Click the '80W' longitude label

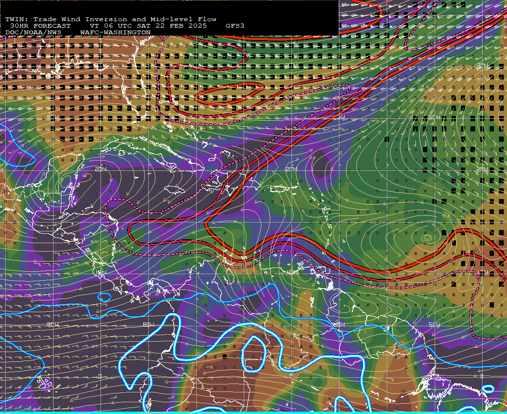[149, 324]
